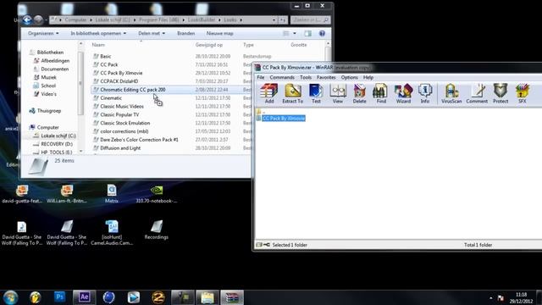This screenshot has width=542, height=305.
Task: Toggle the preview pane icon in Explorer
Action: (307, 34)
